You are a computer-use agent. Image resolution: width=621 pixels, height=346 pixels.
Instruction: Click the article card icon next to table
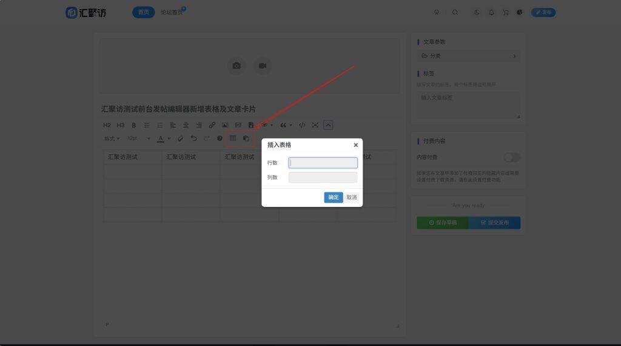246,138
